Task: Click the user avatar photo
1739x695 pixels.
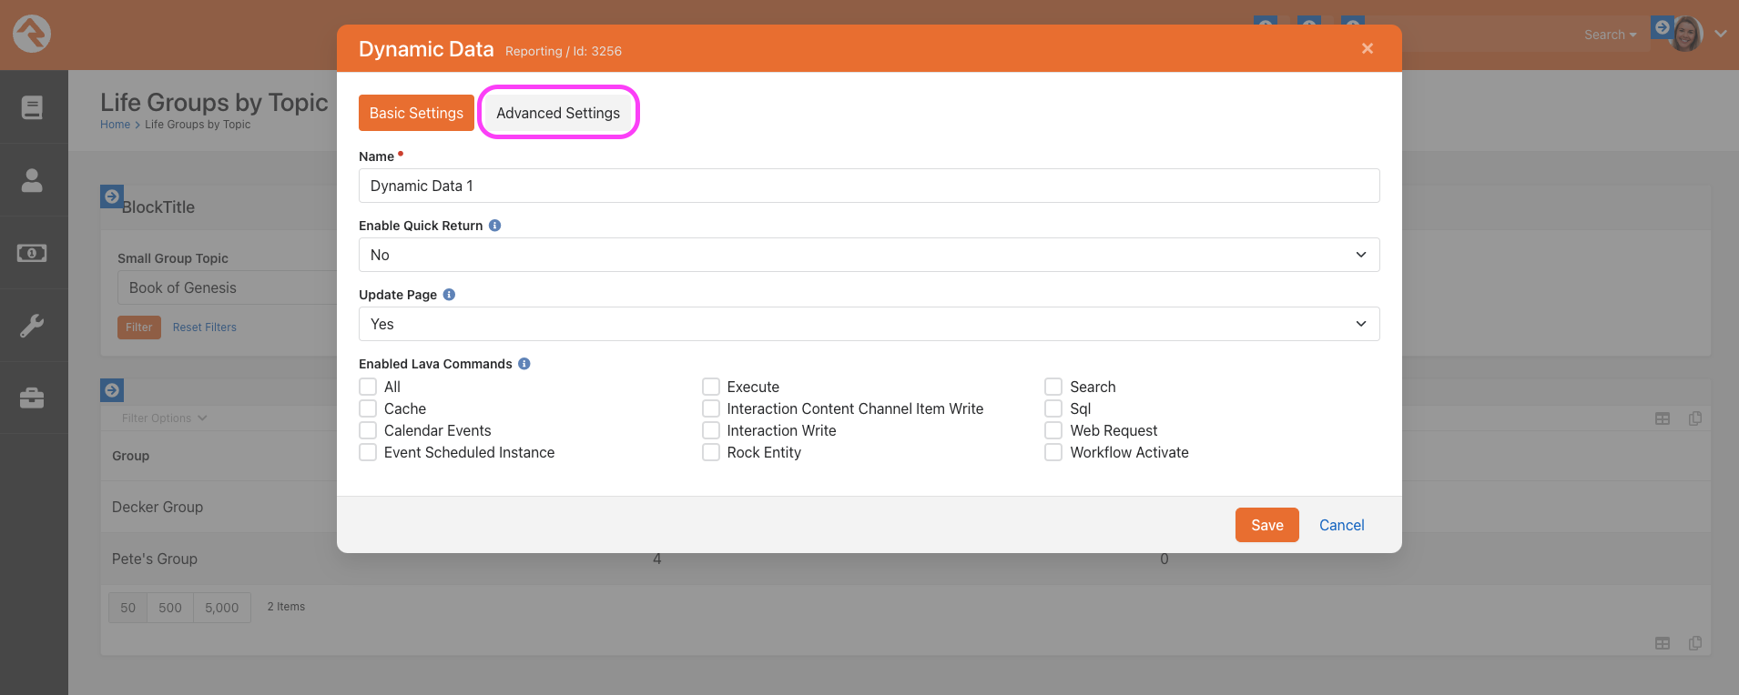Action: [x=1687, y=35]
